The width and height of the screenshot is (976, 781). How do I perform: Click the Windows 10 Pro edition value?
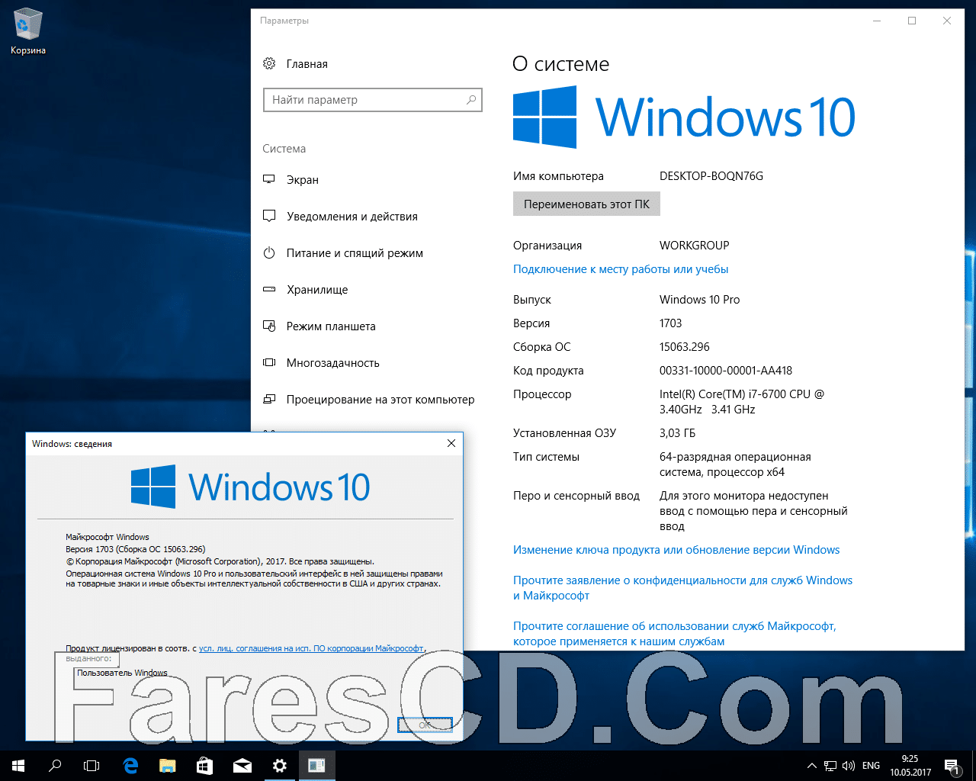700,300
